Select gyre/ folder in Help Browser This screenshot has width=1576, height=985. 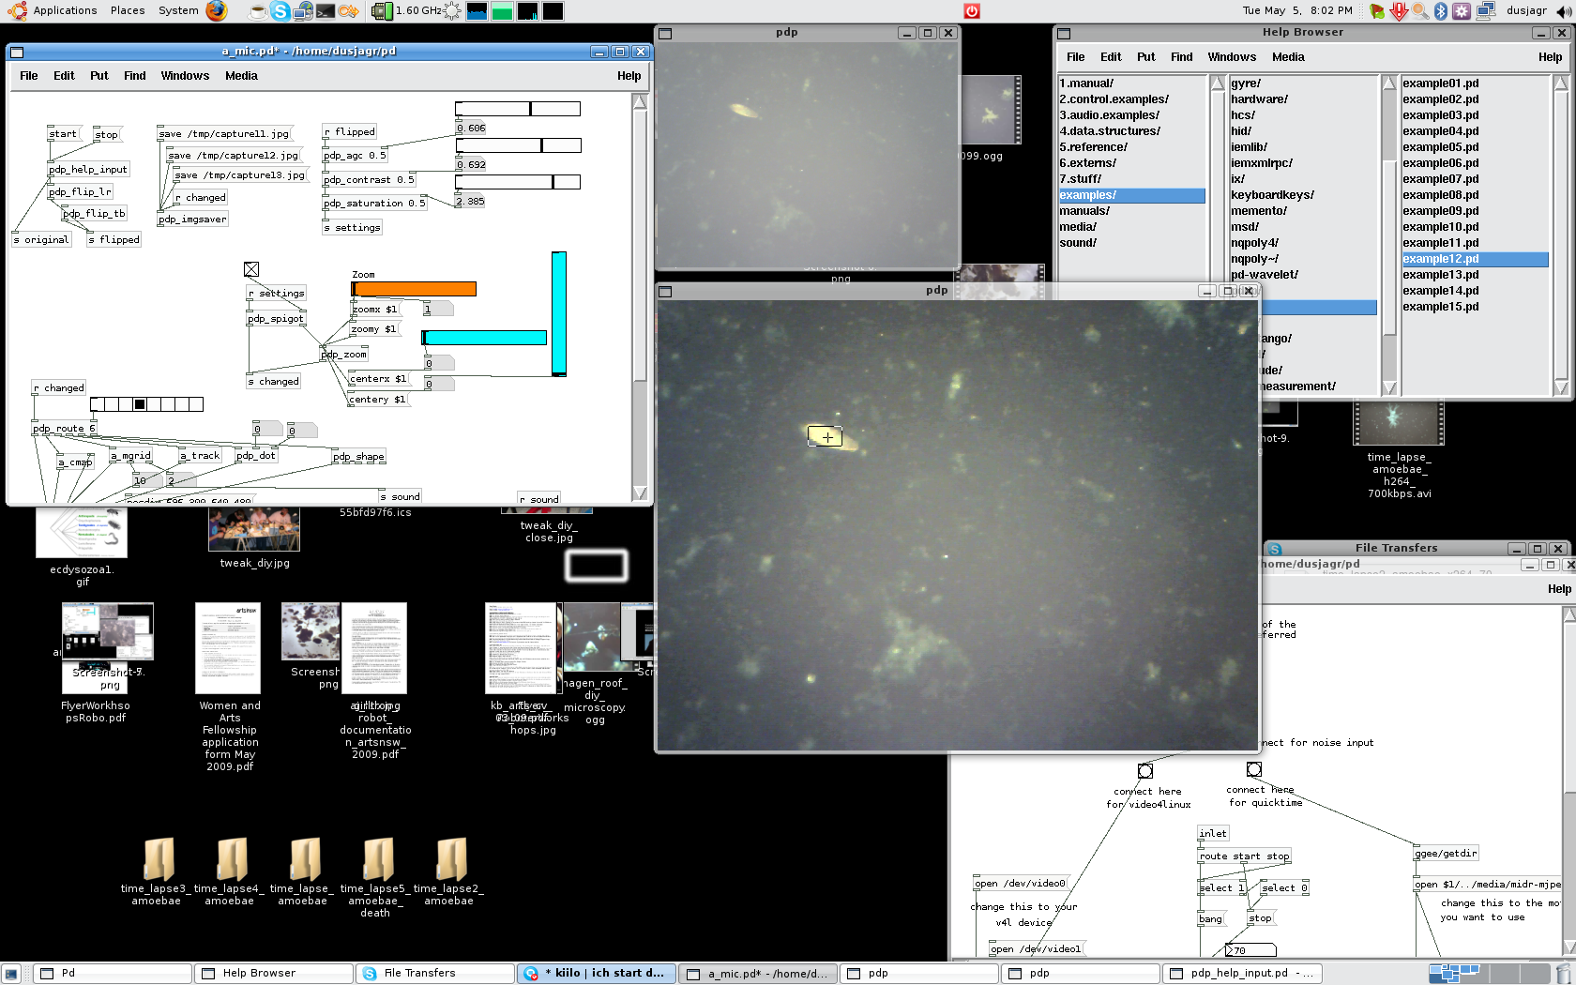[x=1303, y=83]
